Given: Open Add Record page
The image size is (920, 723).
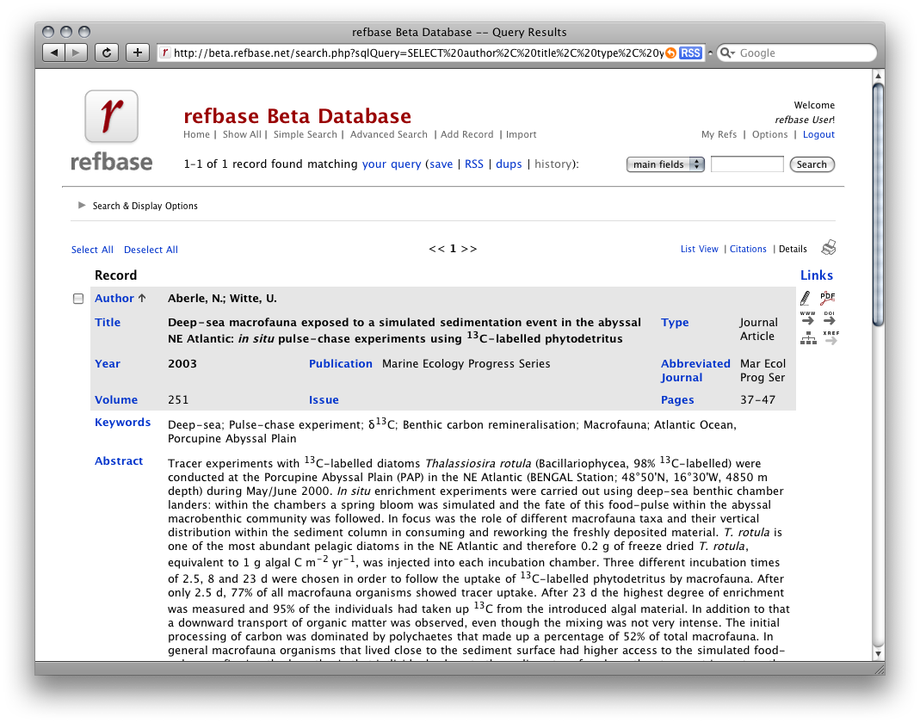Looking at the screenshot, I should pos(467,134).
